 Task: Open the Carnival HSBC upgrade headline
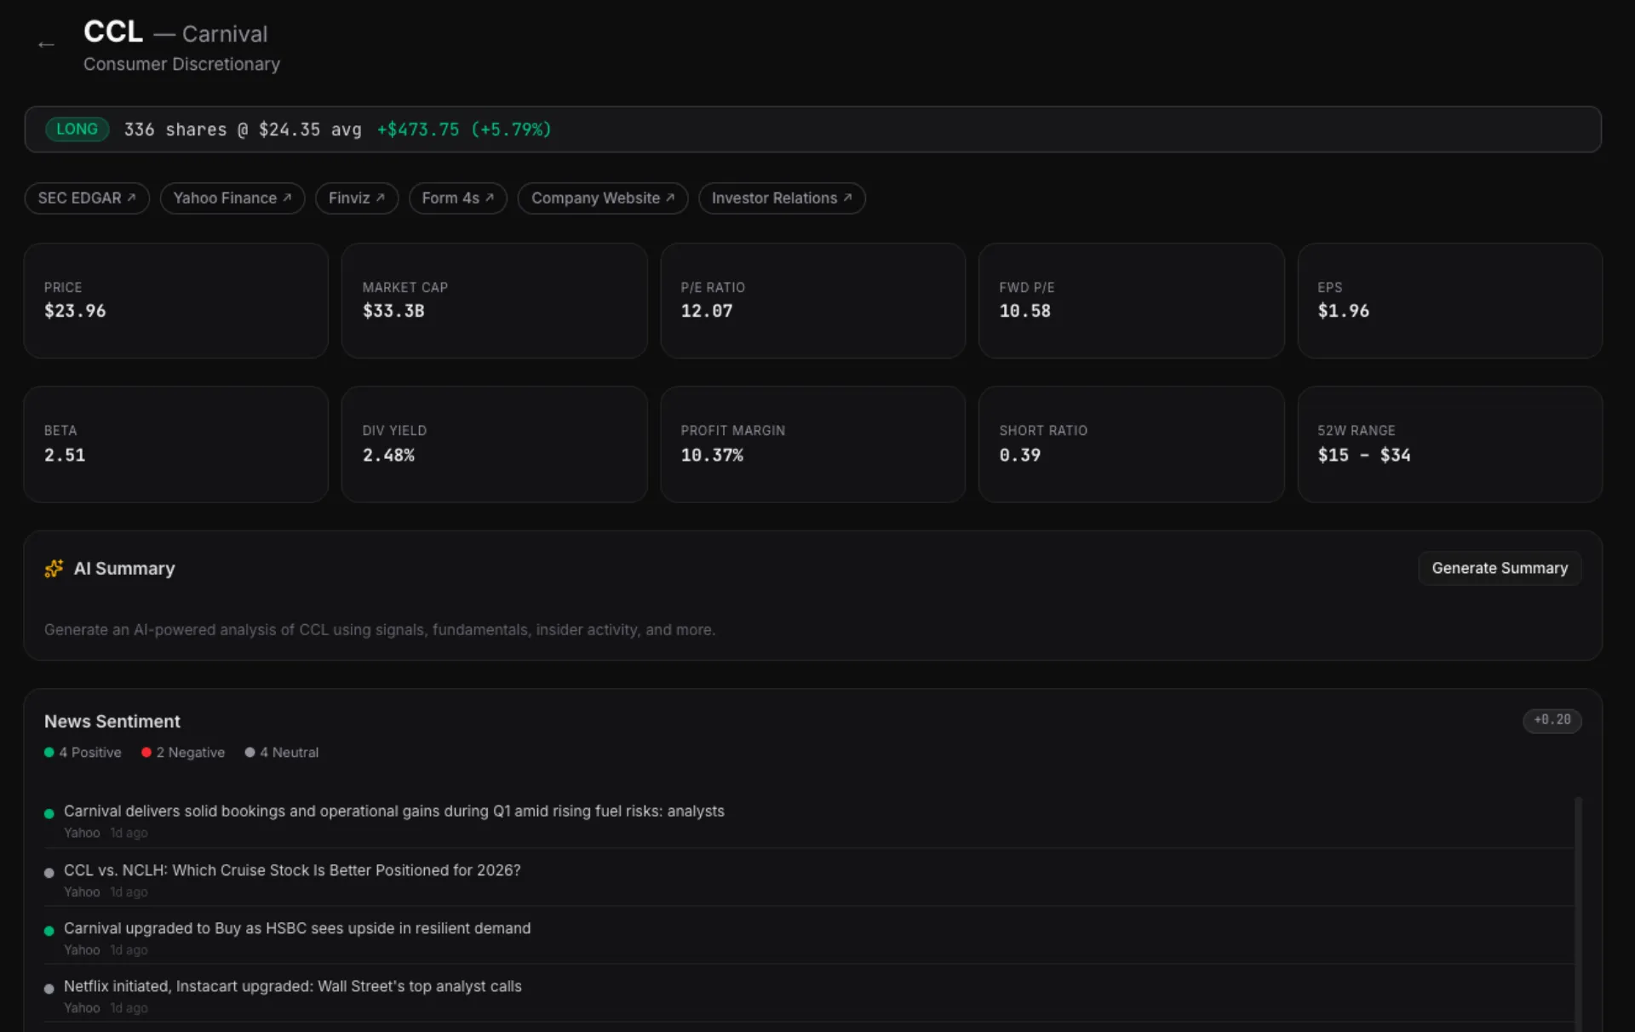(x=296, y=928)
